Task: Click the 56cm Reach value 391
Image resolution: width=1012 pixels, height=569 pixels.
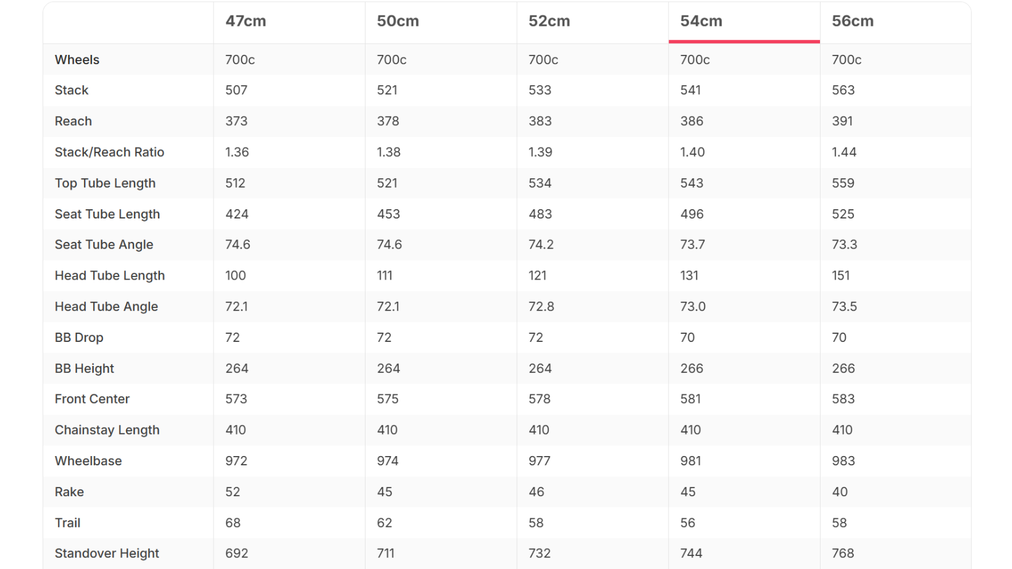Action: coord(842,122)
